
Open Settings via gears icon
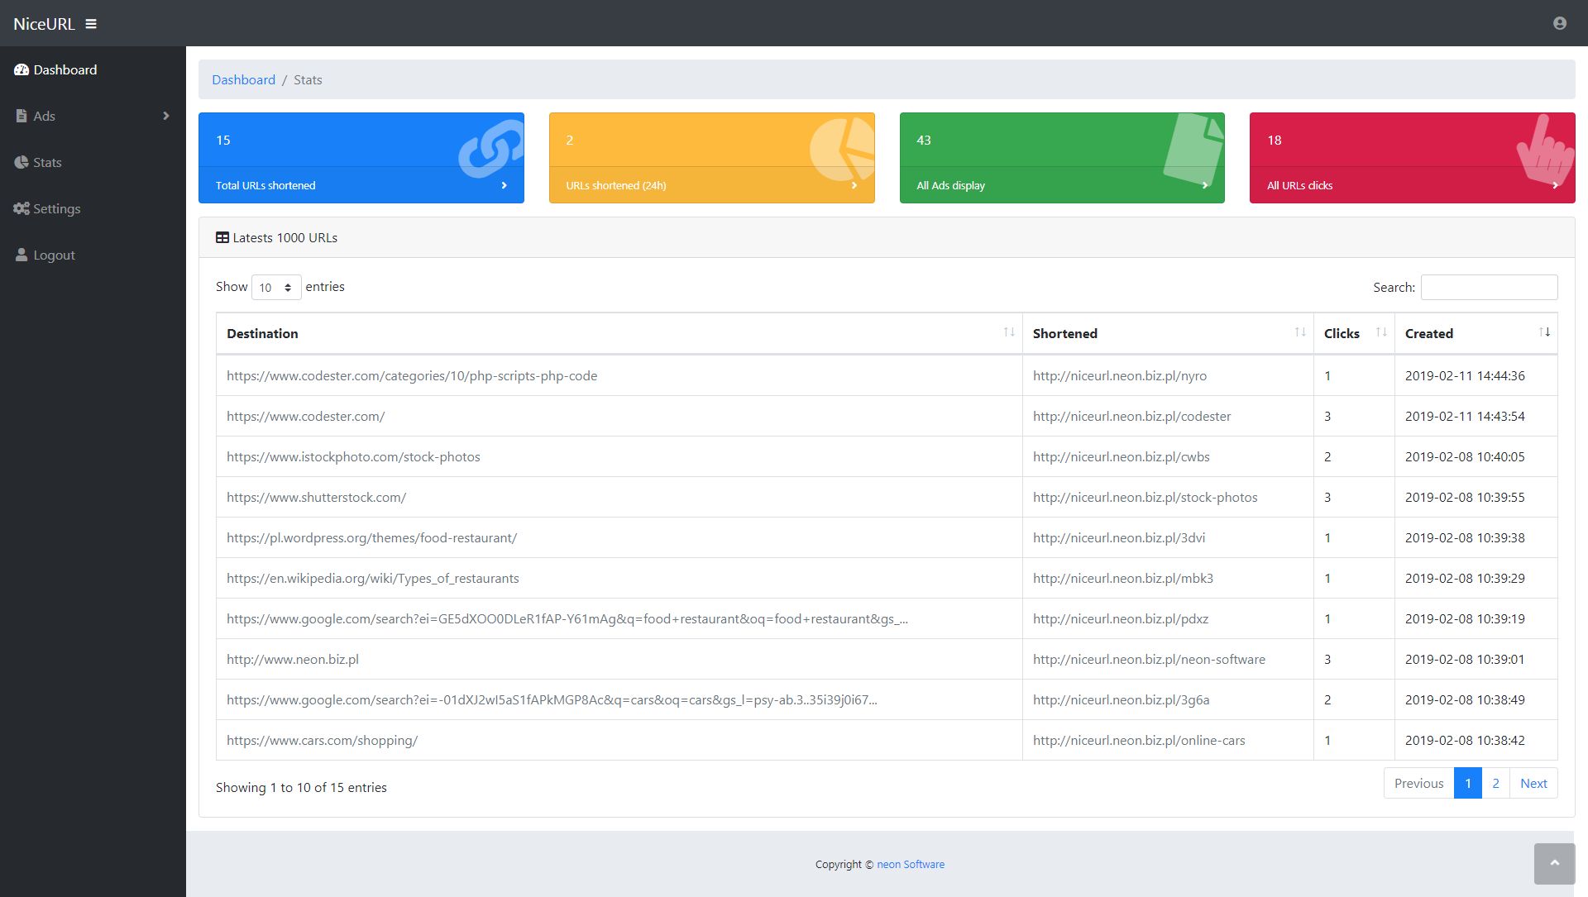[x=22, y=209]
